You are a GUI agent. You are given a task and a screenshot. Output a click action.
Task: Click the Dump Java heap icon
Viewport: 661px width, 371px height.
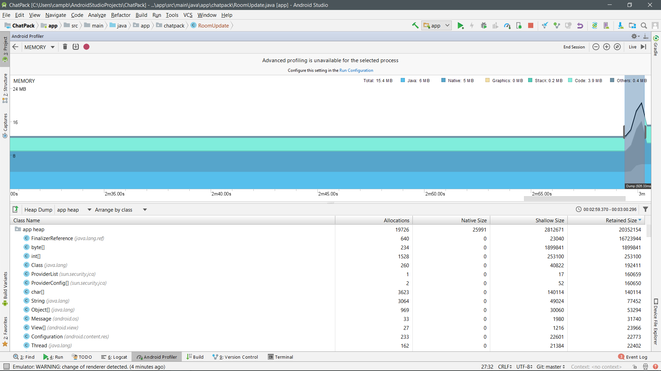click(x=76, y=47)
